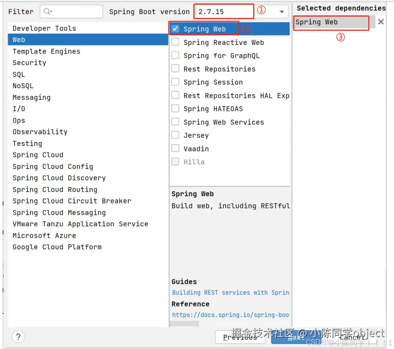This screenshot has width=394, height=349.
Task: Click the search magnifier icon in Filter
Action: tap(47, 12)
